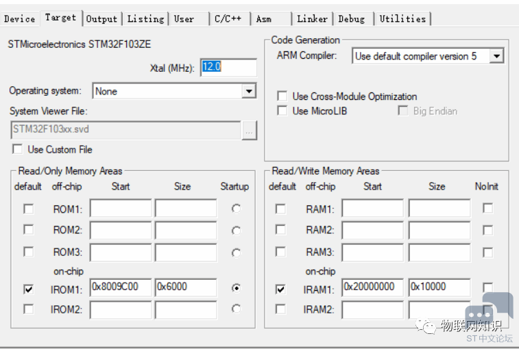Select the IROM2 Startup radio button

tap(237, 309)
